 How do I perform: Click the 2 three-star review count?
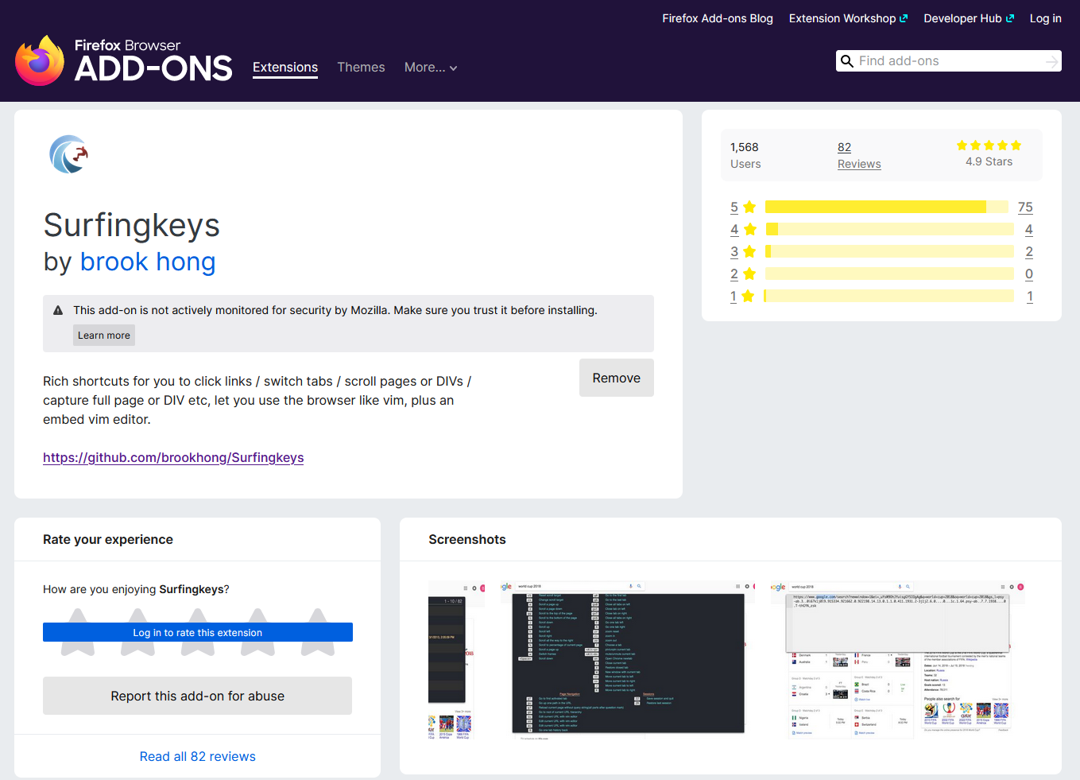[x=1029, y=252]
